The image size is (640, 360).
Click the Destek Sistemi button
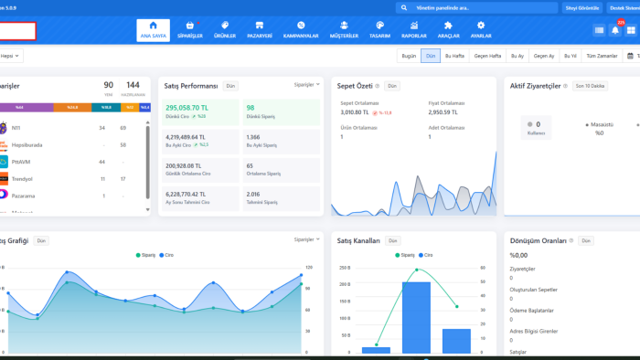624,7
